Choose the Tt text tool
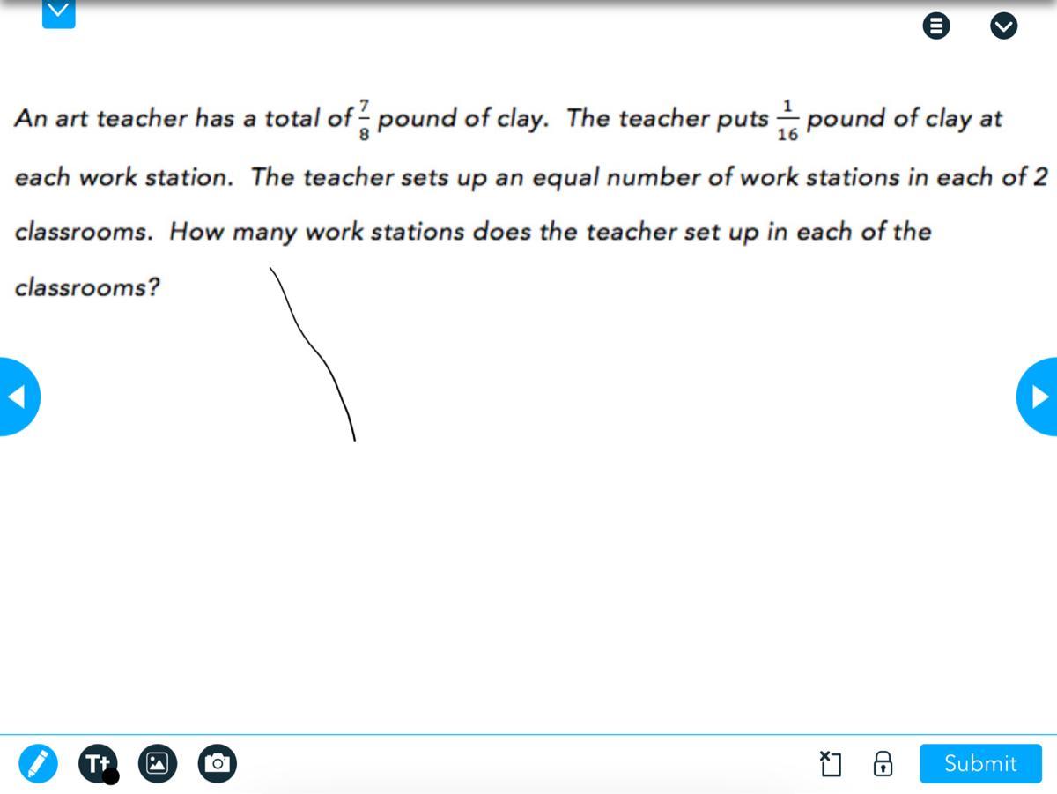The image size is (1057, 794). coord(97,763)
